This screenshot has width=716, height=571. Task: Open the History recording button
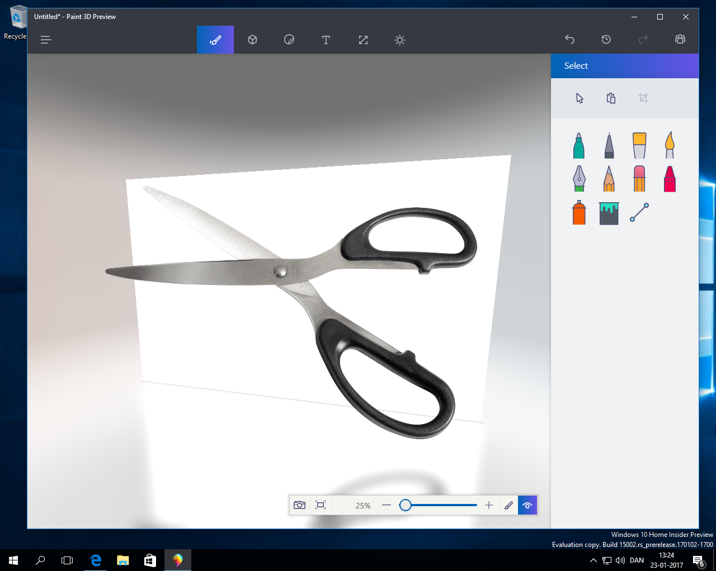606,39
